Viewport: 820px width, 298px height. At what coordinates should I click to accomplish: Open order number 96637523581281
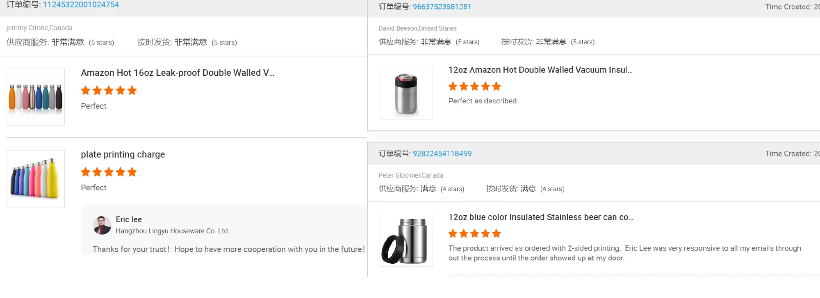pyautogui.click(x=442, y=7)
